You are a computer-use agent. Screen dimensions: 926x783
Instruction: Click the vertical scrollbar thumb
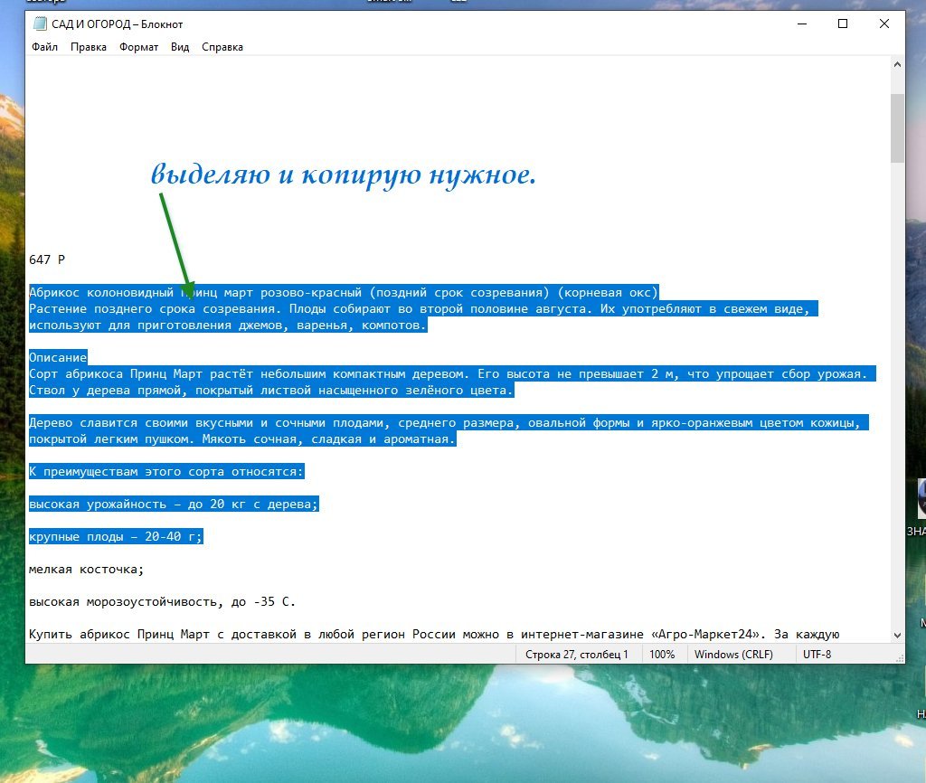click(897, 128)
